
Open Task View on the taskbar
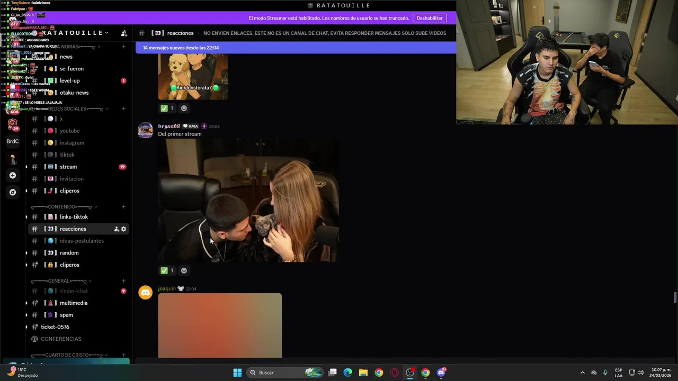click(x=333, y=373)
